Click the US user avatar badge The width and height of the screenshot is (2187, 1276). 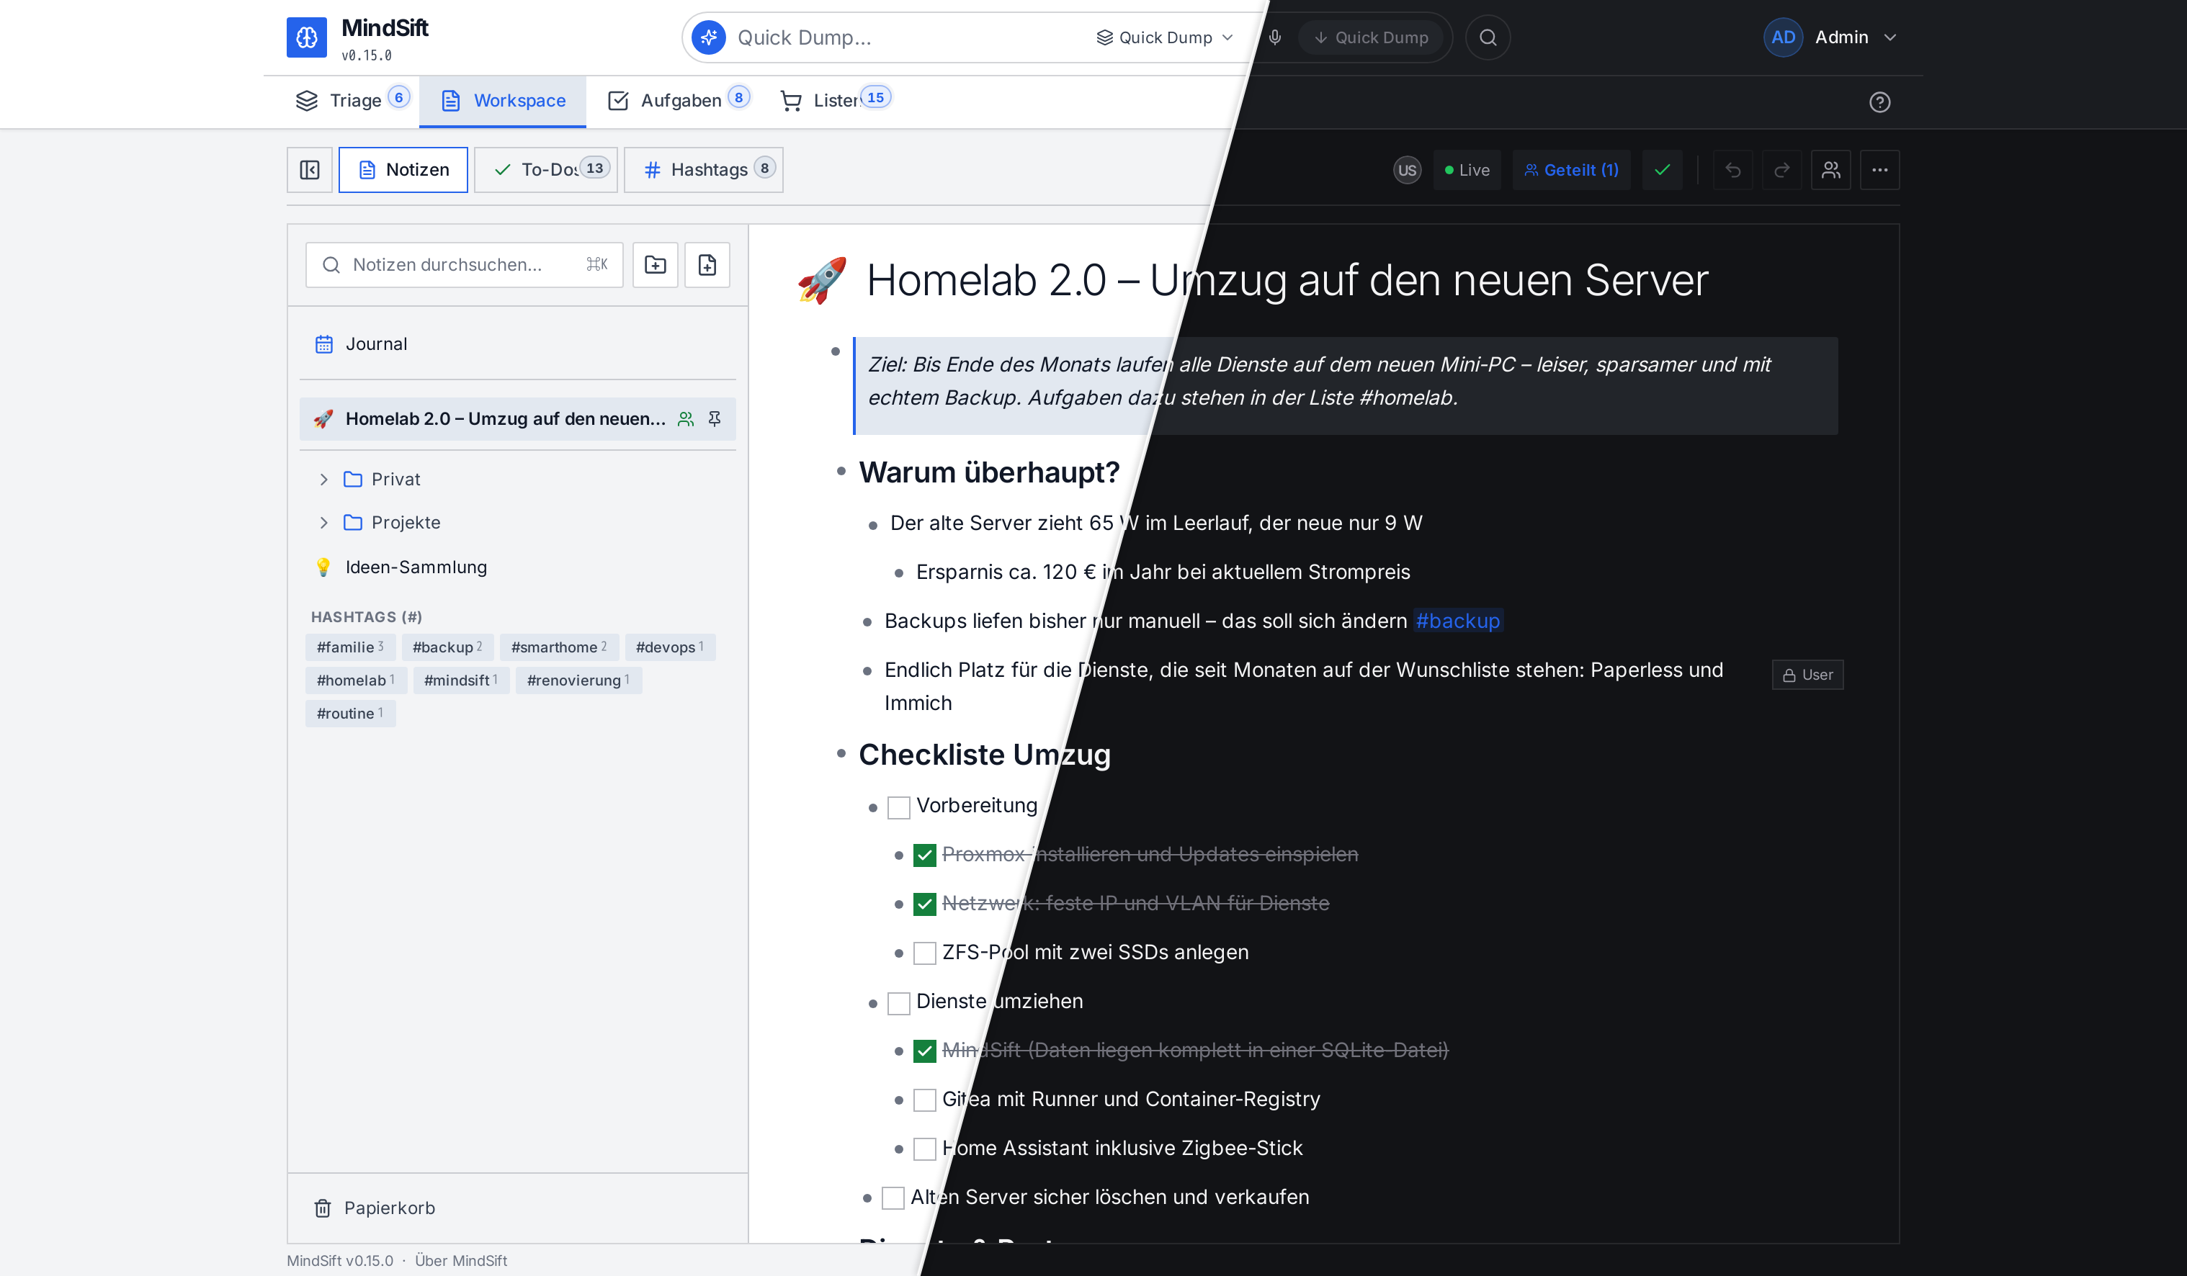coord(1407,170)
